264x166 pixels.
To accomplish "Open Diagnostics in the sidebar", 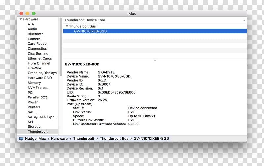I will [37, 48].
